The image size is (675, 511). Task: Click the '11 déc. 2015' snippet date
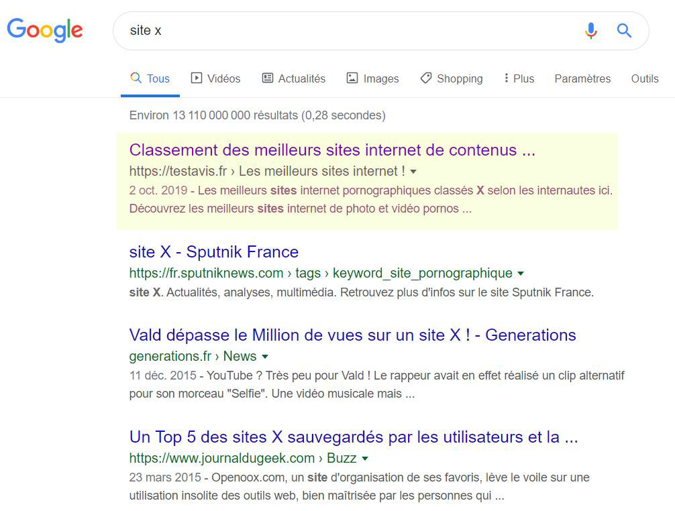163,376
